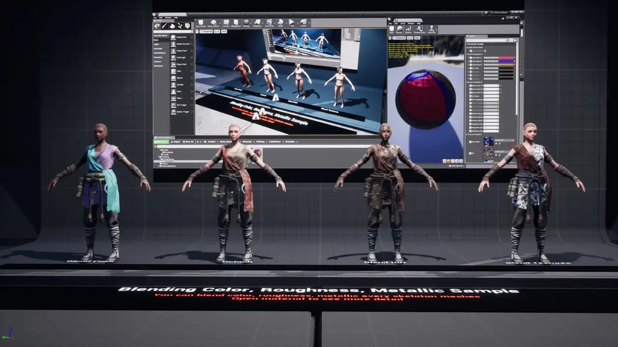This screenshot has width=618, height=347.
Task: Toggle the Base Color texture checkbox
Action: tap(471, 142)
